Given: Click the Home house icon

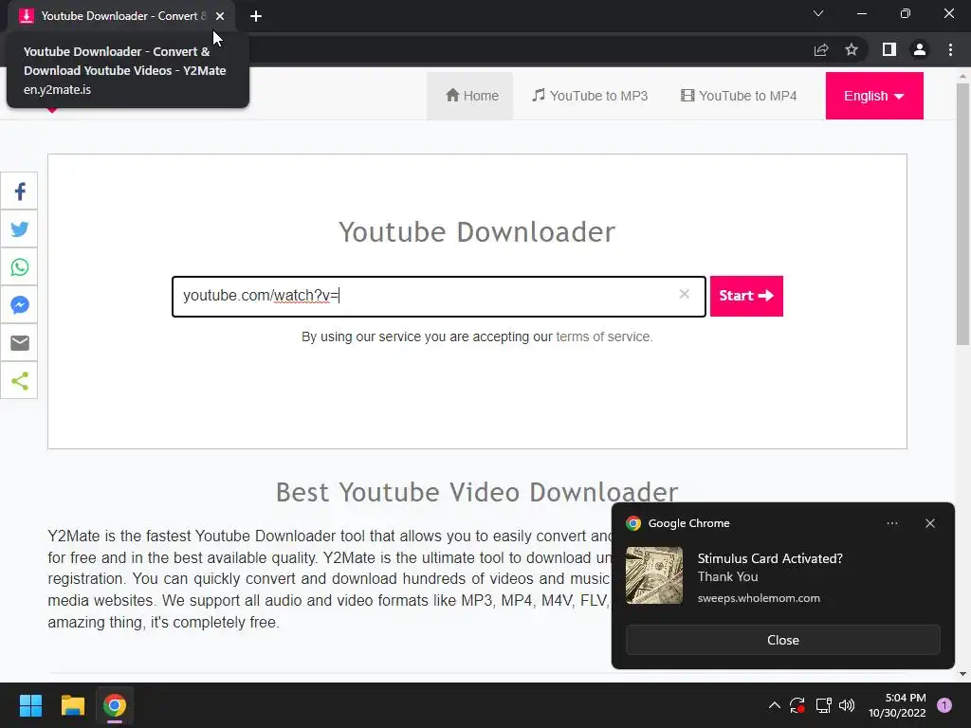Looking at the screenshot, I should (x=452, y=96).
